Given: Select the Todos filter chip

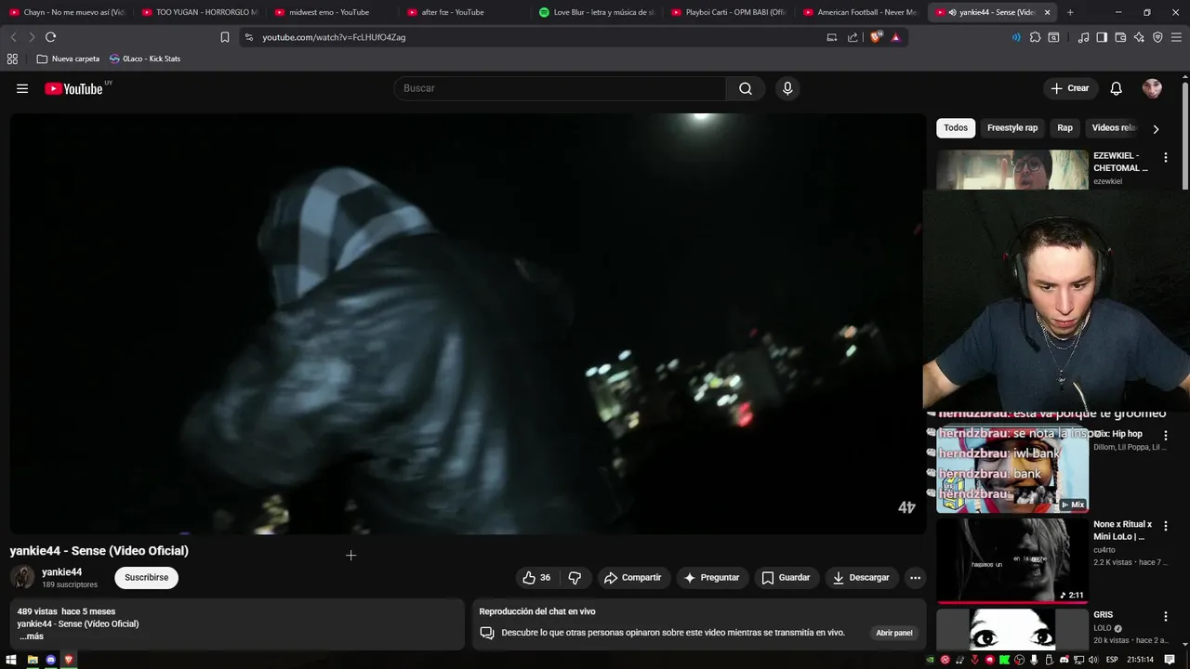Looking at the screenshot, I should (x=956, y=128).
